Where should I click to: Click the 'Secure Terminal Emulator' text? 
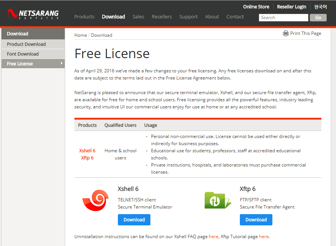coord(145,207)
